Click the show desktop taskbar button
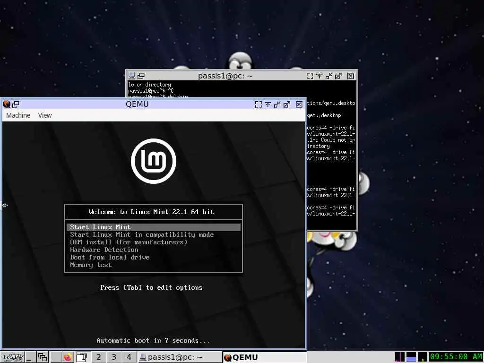 30,357
